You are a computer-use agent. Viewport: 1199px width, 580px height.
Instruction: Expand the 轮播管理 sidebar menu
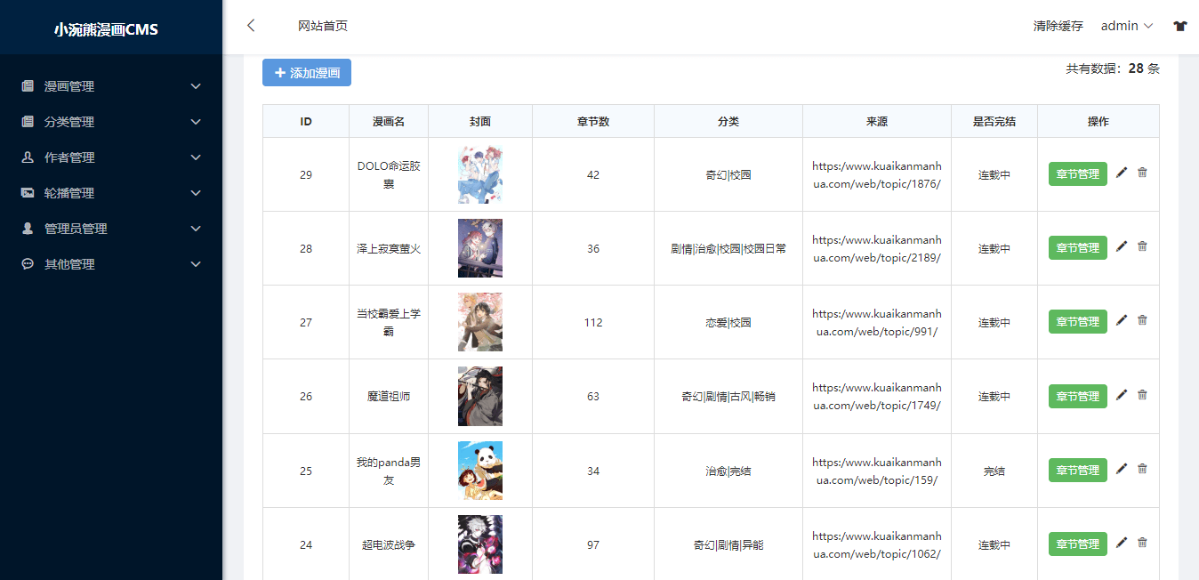(111, 193)
